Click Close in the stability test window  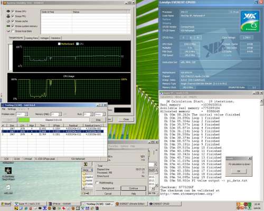[126, 119]
